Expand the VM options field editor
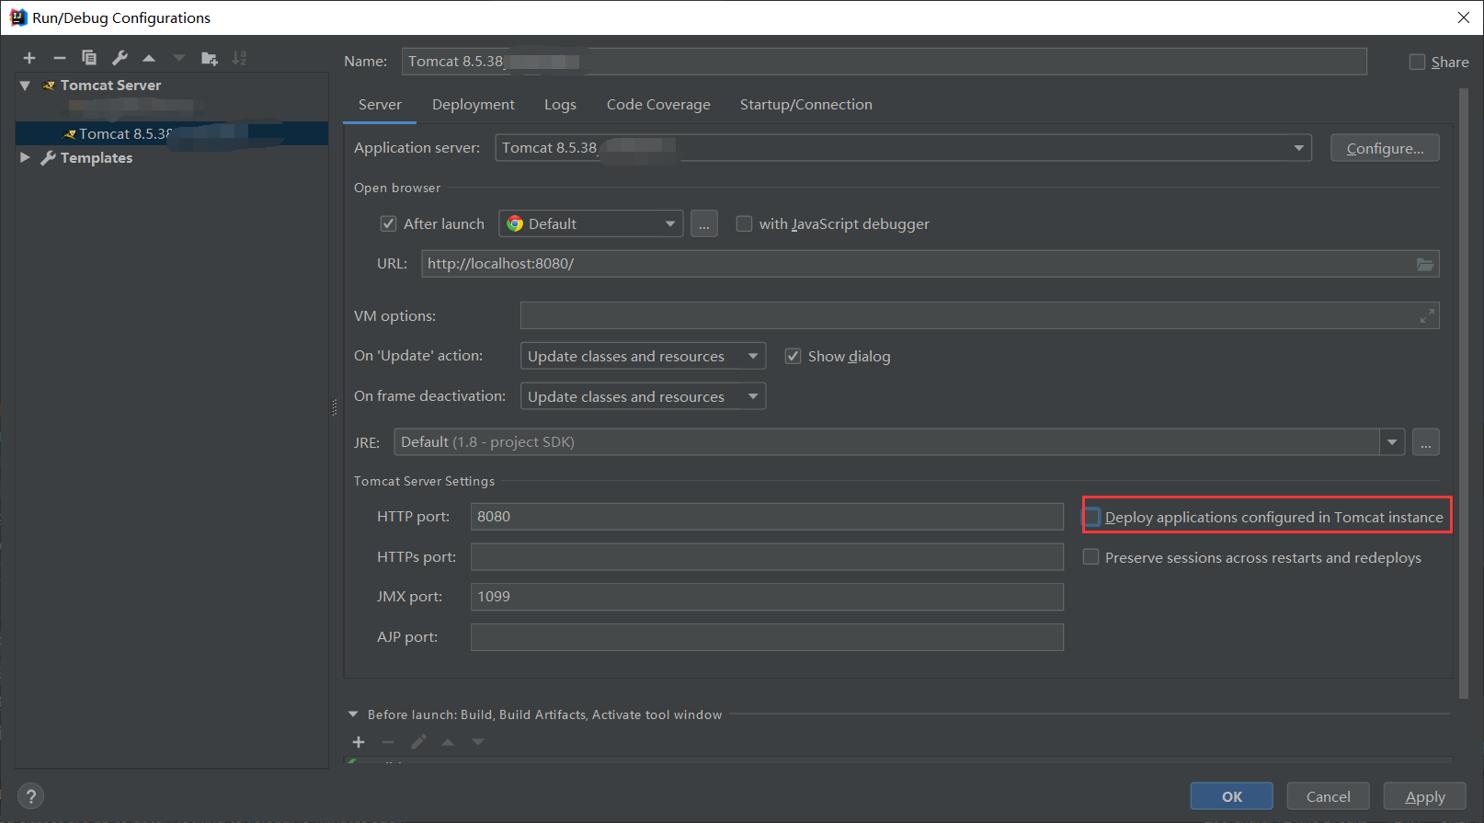The image size is (1484, 823). (1427, 316)
